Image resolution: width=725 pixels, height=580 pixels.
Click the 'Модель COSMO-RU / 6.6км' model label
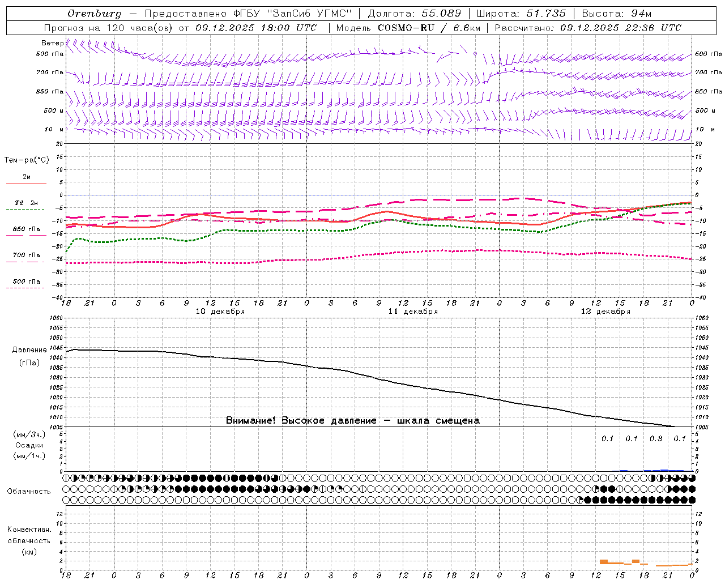[408, 28]
